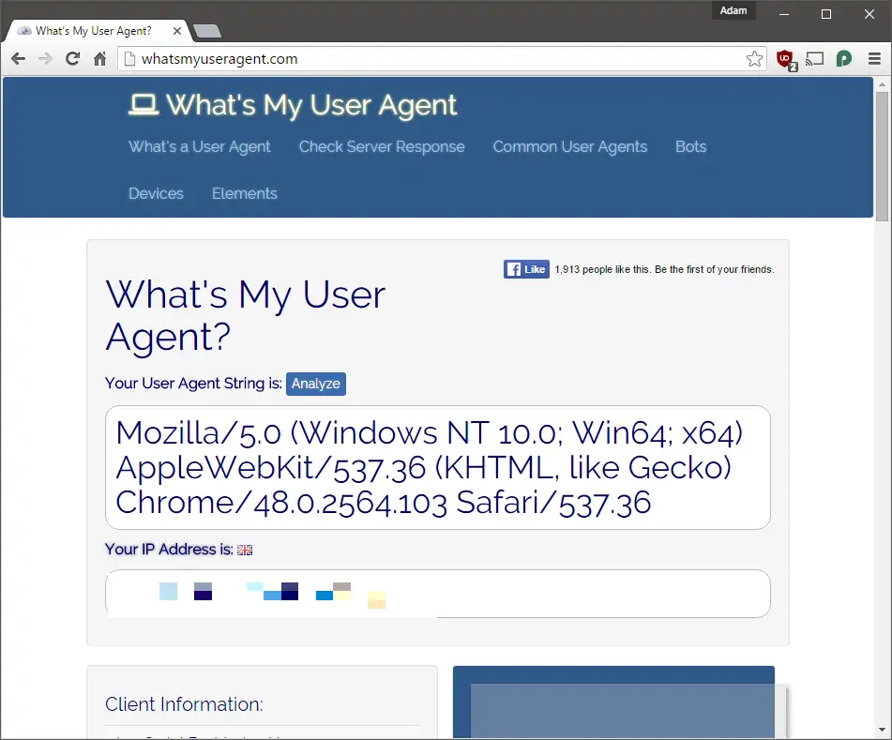Like the page on Facebook
Viewport: 892px width, 740px height.
point(526,269)
